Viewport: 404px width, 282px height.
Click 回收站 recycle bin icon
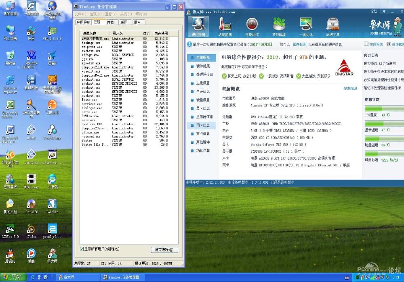coord(10,58)
